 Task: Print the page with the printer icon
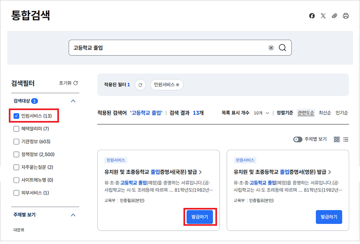[x=345, y=16]
